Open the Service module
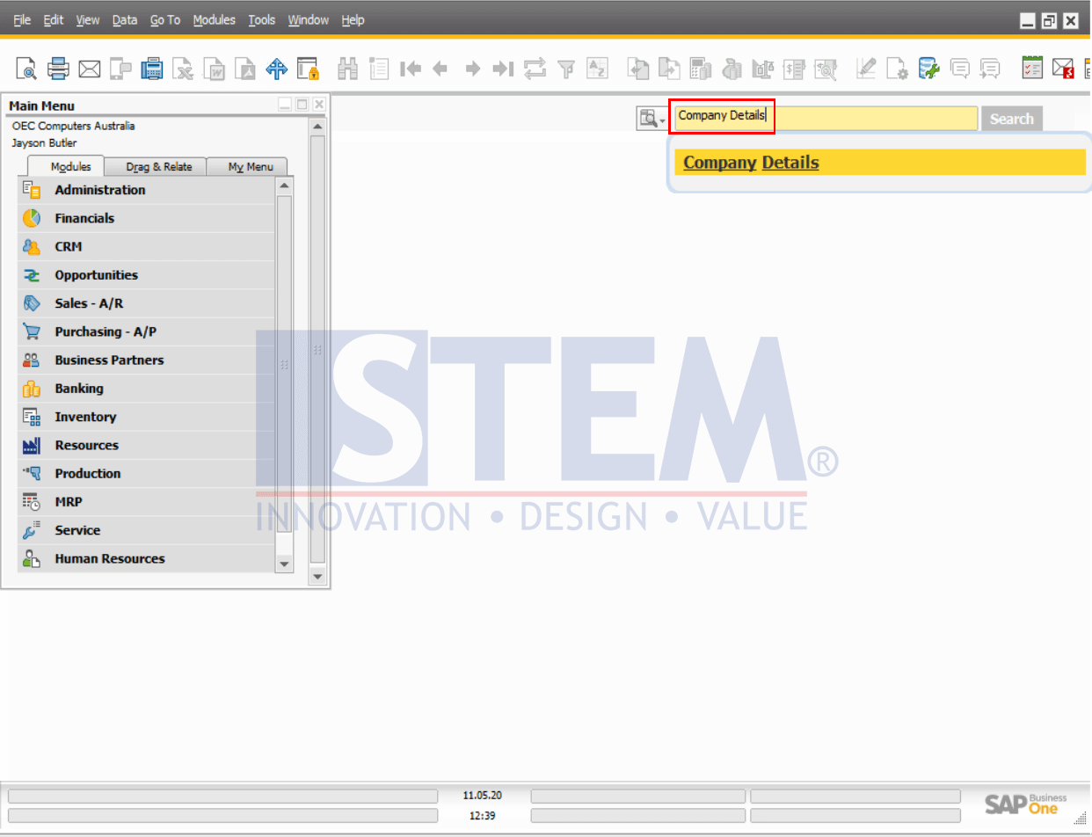This screenshot has width=1092, height=837. tap(146, 530)
